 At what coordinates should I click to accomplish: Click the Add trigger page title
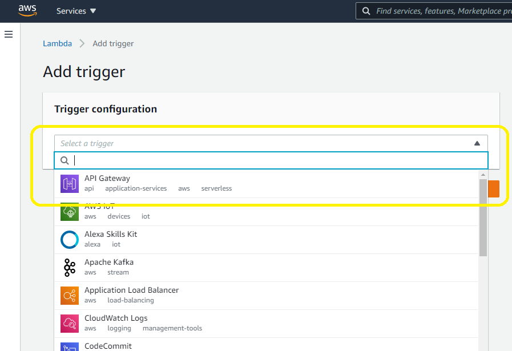tap(84, 72)
